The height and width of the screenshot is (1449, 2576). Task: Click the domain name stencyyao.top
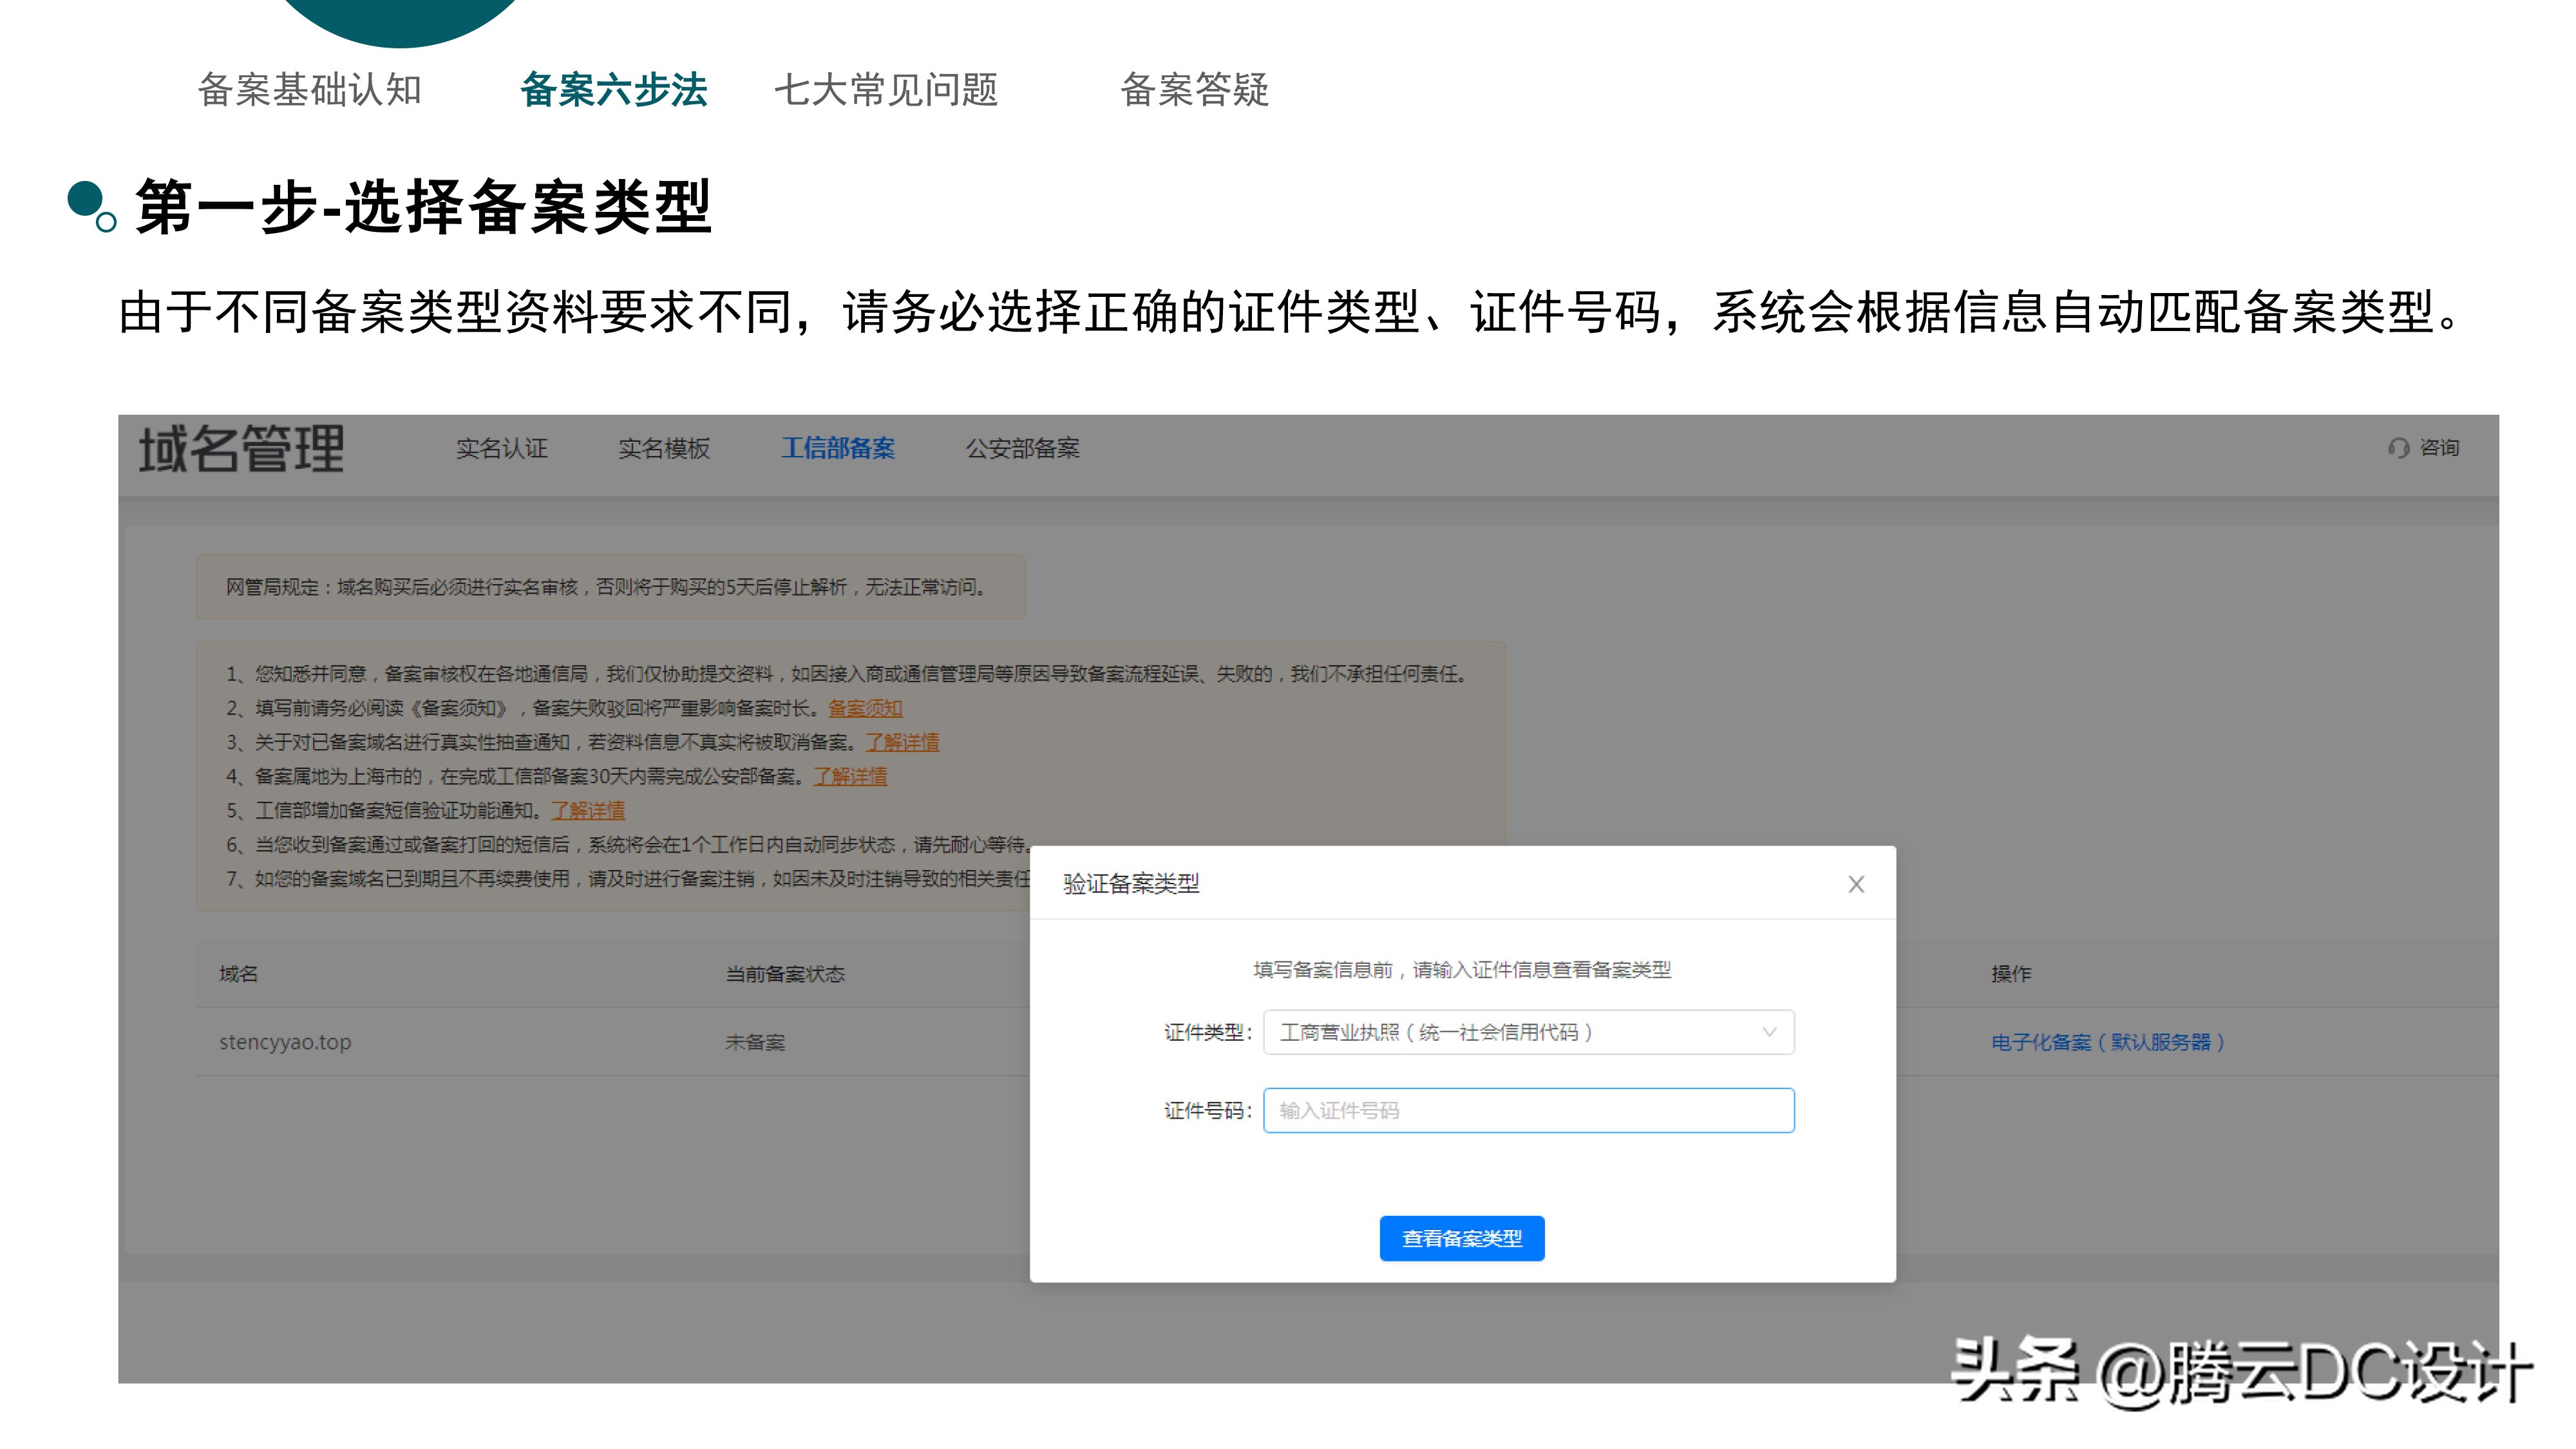285,1041
